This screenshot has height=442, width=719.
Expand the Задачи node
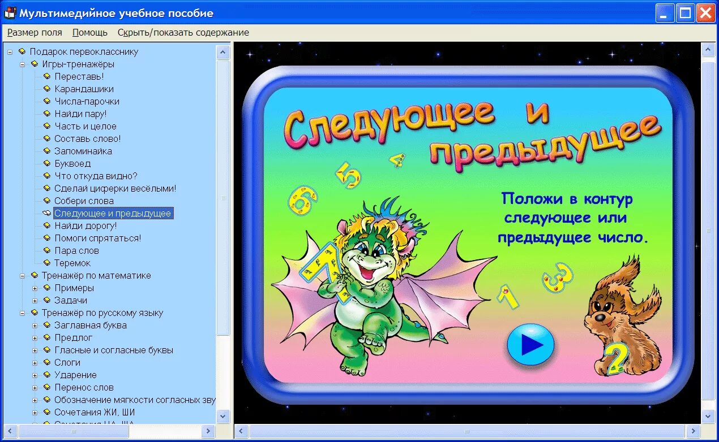coord(35,300)
